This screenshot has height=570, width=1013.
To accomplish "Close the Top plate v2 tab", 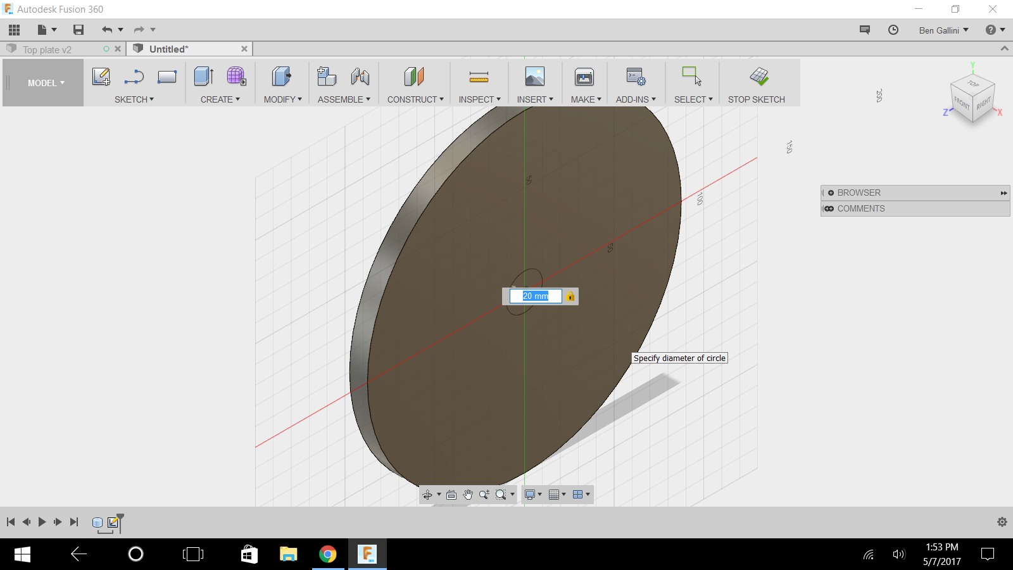I will (x=118, y=49).
